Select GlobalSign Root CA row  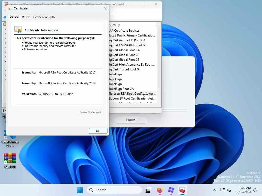pyautogui.click(x=133, y=89)
